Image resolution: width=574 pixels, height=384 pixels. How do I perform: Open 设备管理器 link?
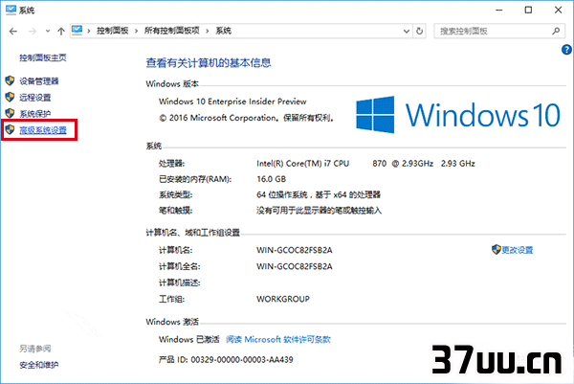pyautogui.click(x=39, y=81)
